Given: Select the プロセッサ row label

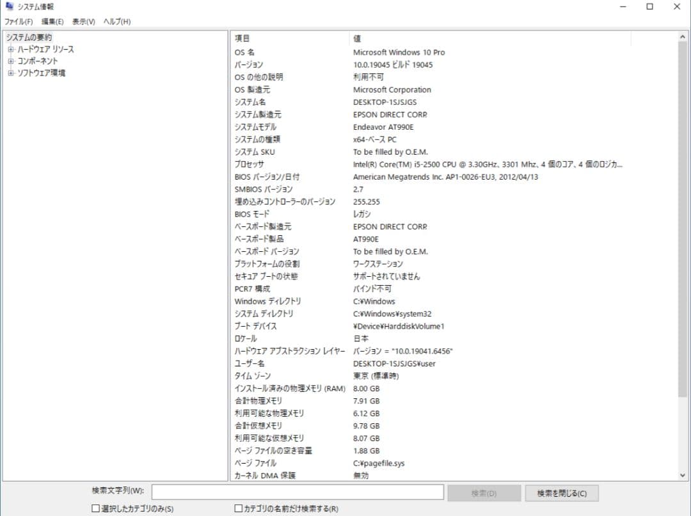Looking at the screenshot, I should [x=250, y=164].
